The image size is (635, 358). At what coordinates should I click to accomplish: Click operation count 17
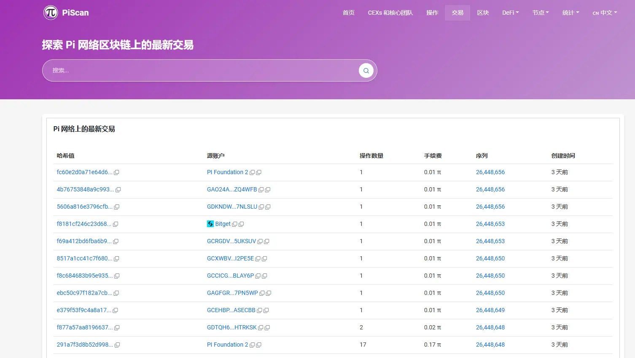tap(363, 345)
